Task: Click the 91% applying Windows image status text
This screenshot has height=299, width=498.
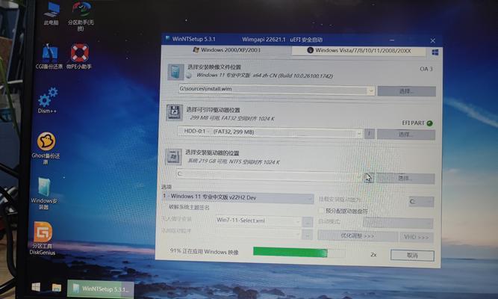Action: point(205,252)
